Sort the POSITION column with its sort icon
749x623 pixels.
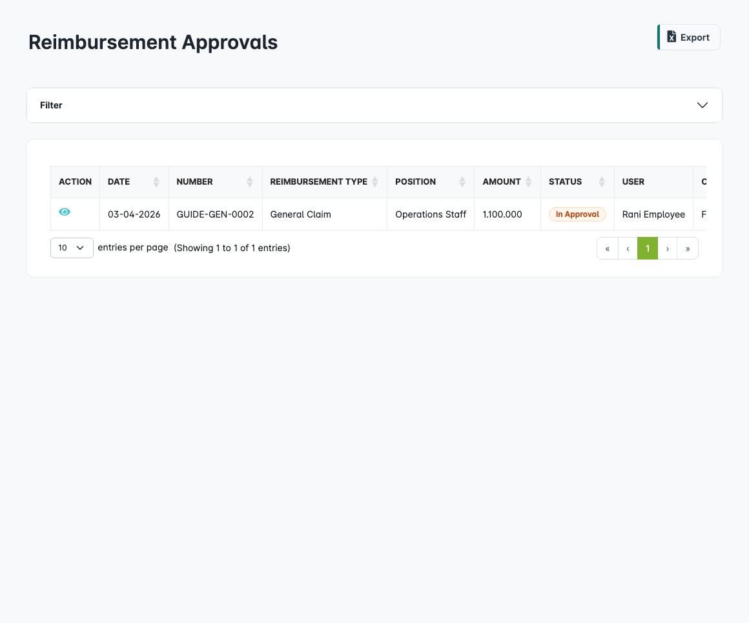coord(463,181)
